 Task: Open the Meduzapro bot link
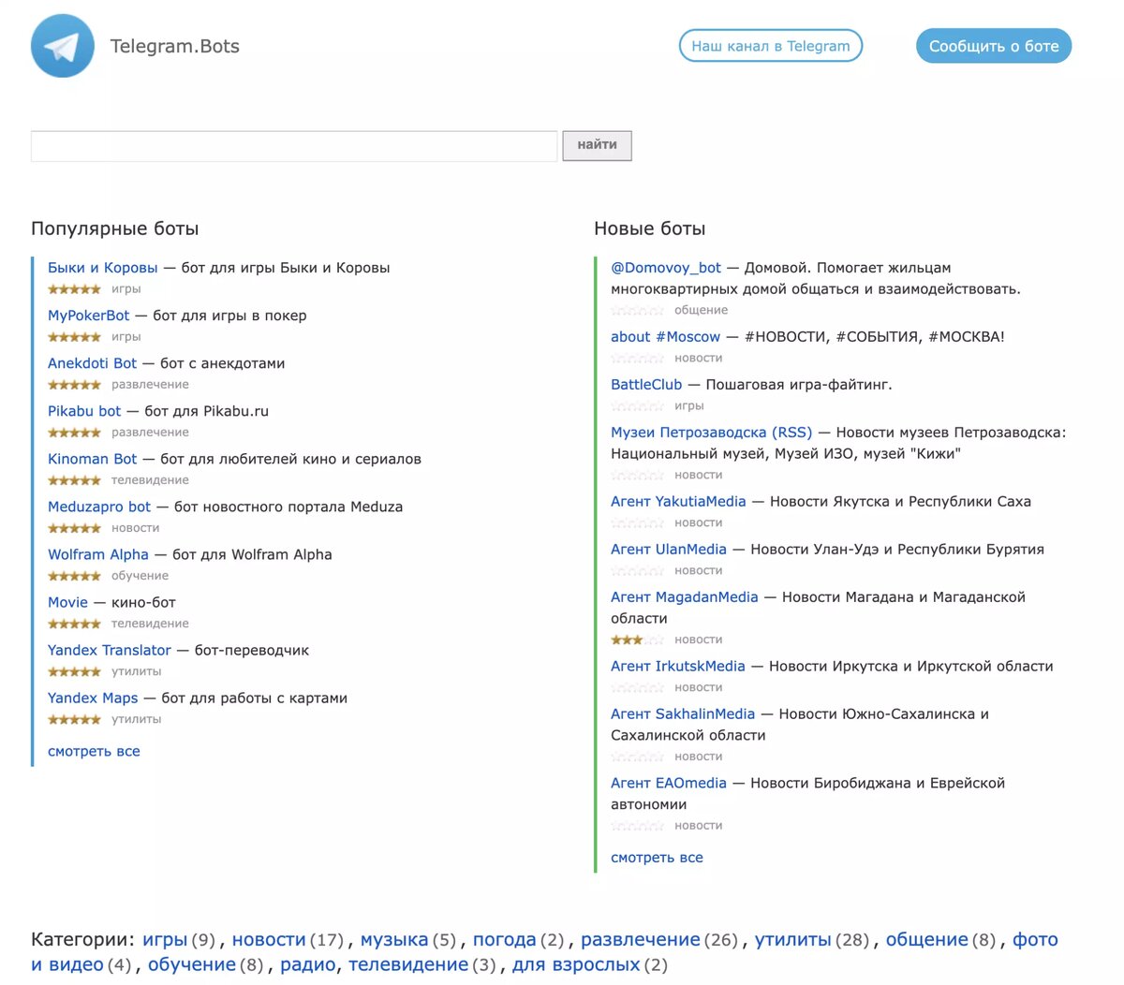[x=99, y=507]
